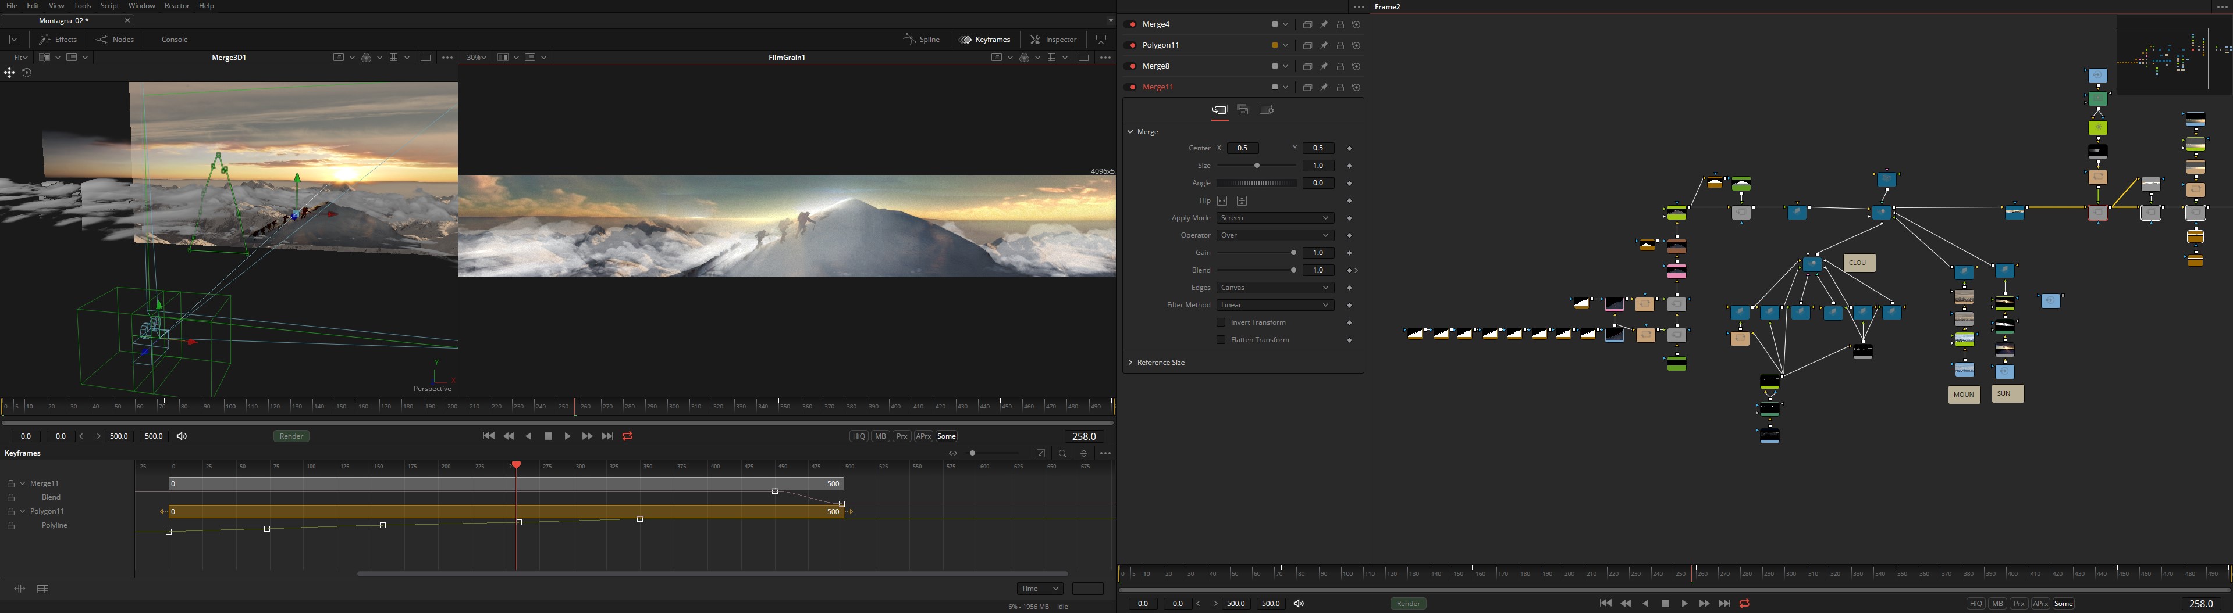Collapse the Polygon11 tree in Keyframes
This screenshot has height=613, width=2233.
point(22,512)
